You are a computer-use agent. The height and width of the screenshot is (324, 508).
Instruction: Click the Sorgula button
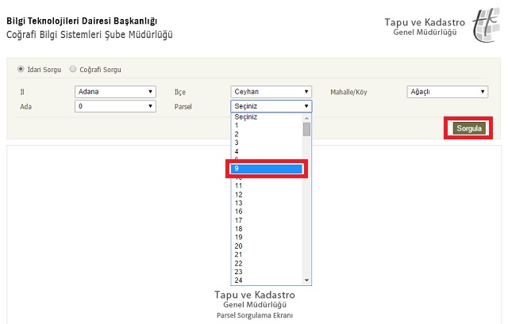point(469,128)
